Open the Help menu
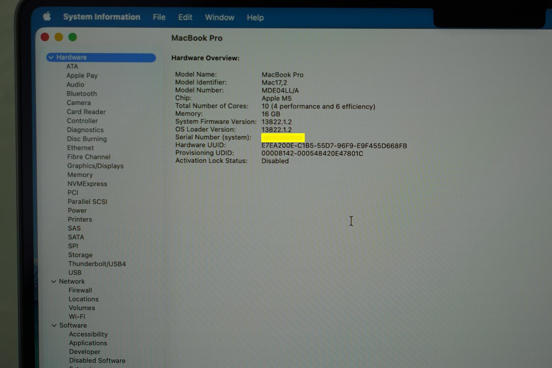Screen dimensions: 552x368 pyautogui.click(x=255, y=17)
